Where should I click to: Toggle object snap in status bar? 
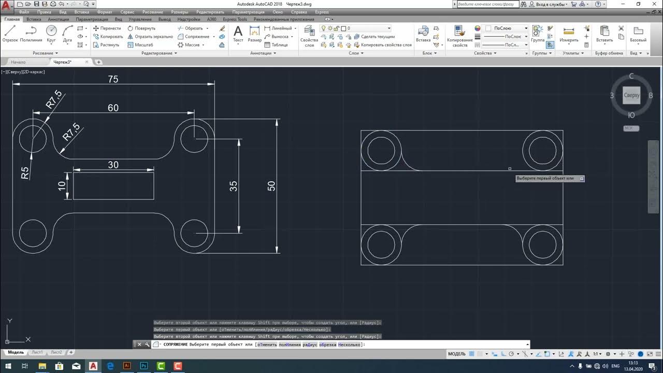pyautogui.click(x=548, y=354)
